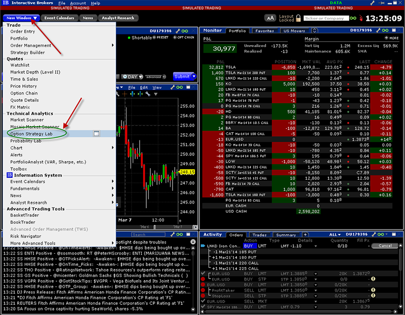405x315 pixels.
Task: Open wrench configuration in order entry panel
Action: pos(178,31)
